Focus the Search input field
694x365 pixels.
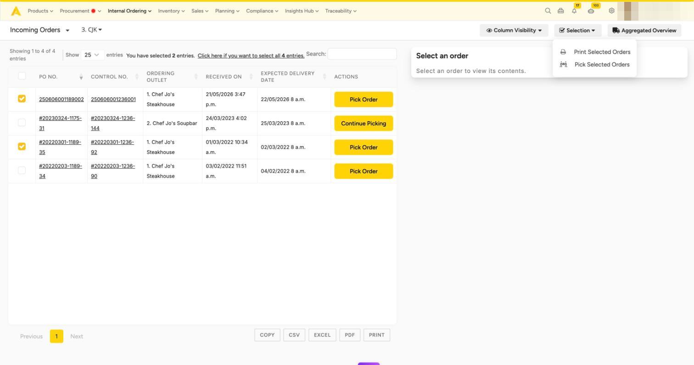tap(362, 54)
